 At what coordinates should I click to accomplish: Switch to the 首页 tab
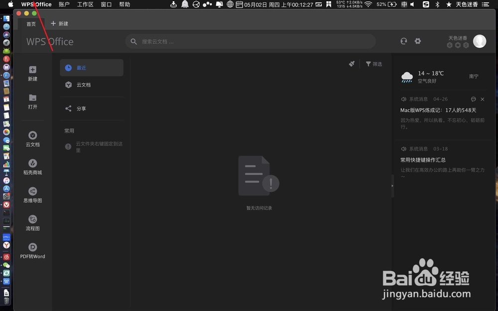point(31,24)
